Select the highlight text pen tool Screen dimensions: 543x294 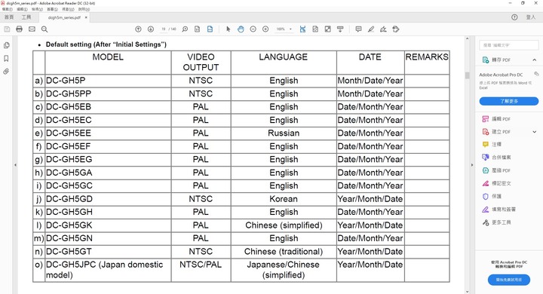pyautogui.click(x=371, y=29)
